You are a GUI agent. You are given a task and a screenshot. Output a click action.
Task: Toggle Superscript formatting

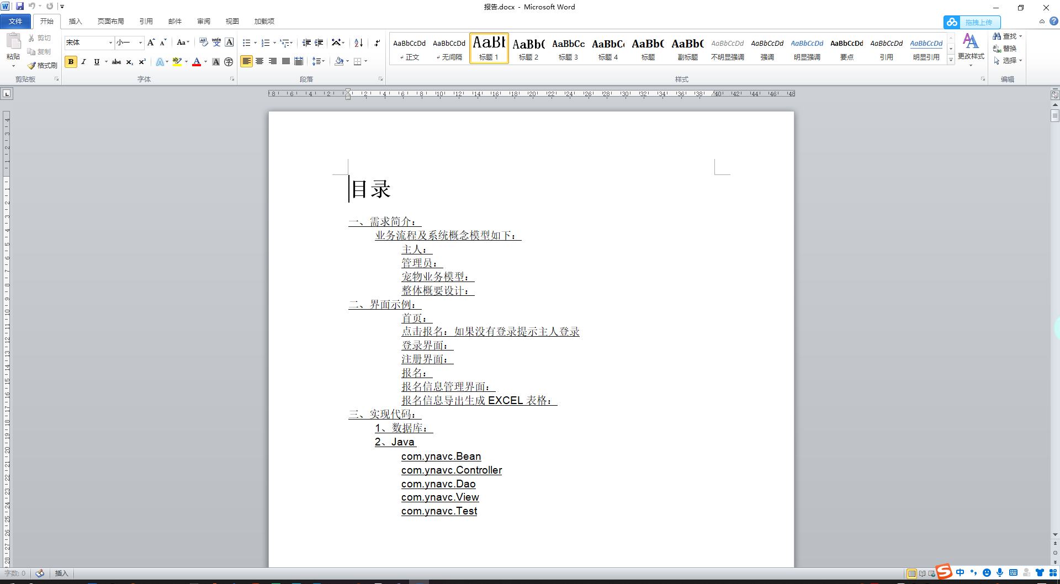tap(142, 62)
